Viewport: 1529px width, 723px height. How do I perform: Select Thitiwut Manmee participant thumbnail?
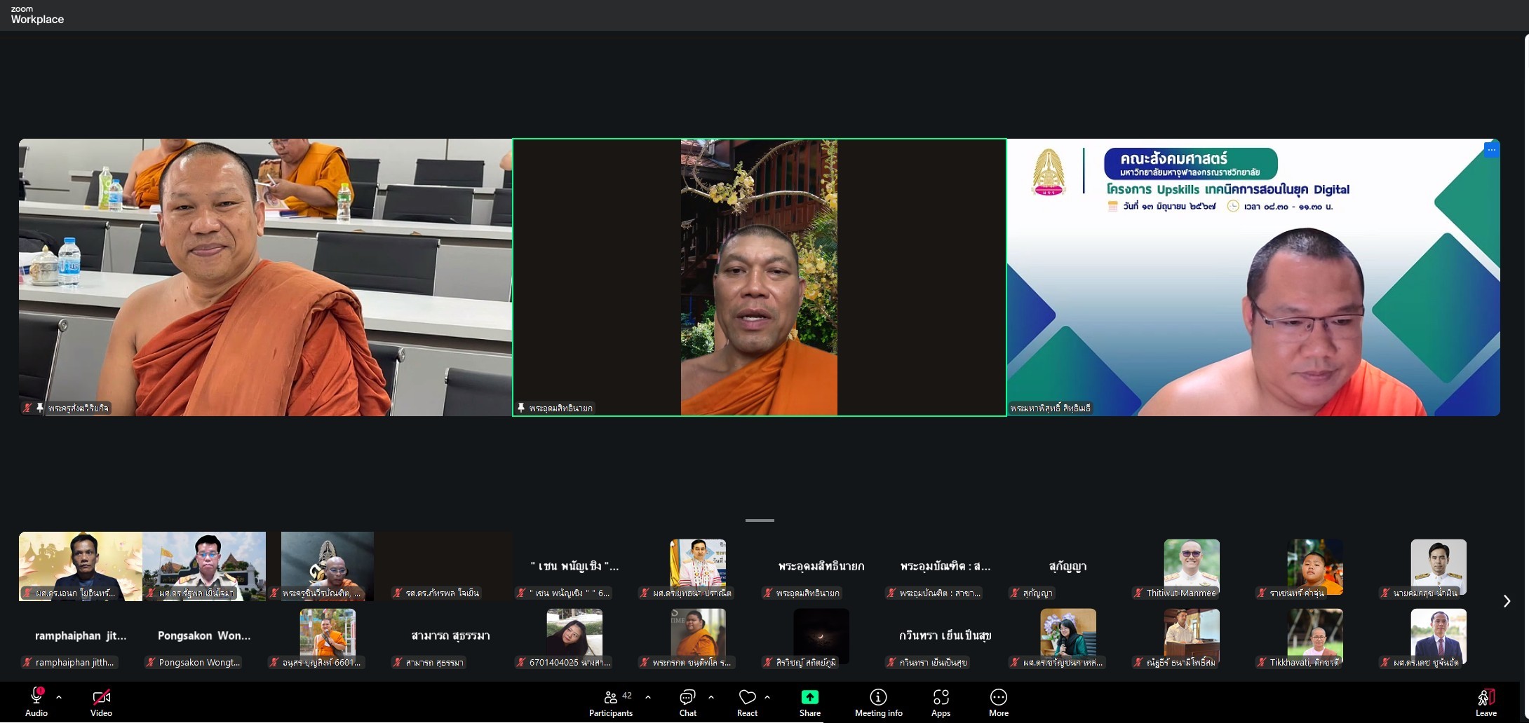1191,568
